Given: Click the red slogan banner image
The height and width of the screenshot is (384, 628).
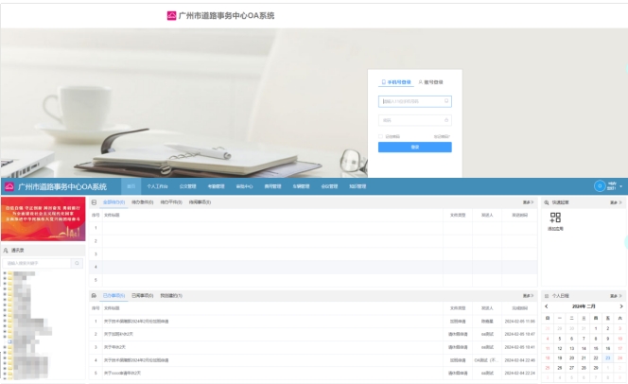Looking at the screenshot, I should pyautogui.click(x=44, y=218).
